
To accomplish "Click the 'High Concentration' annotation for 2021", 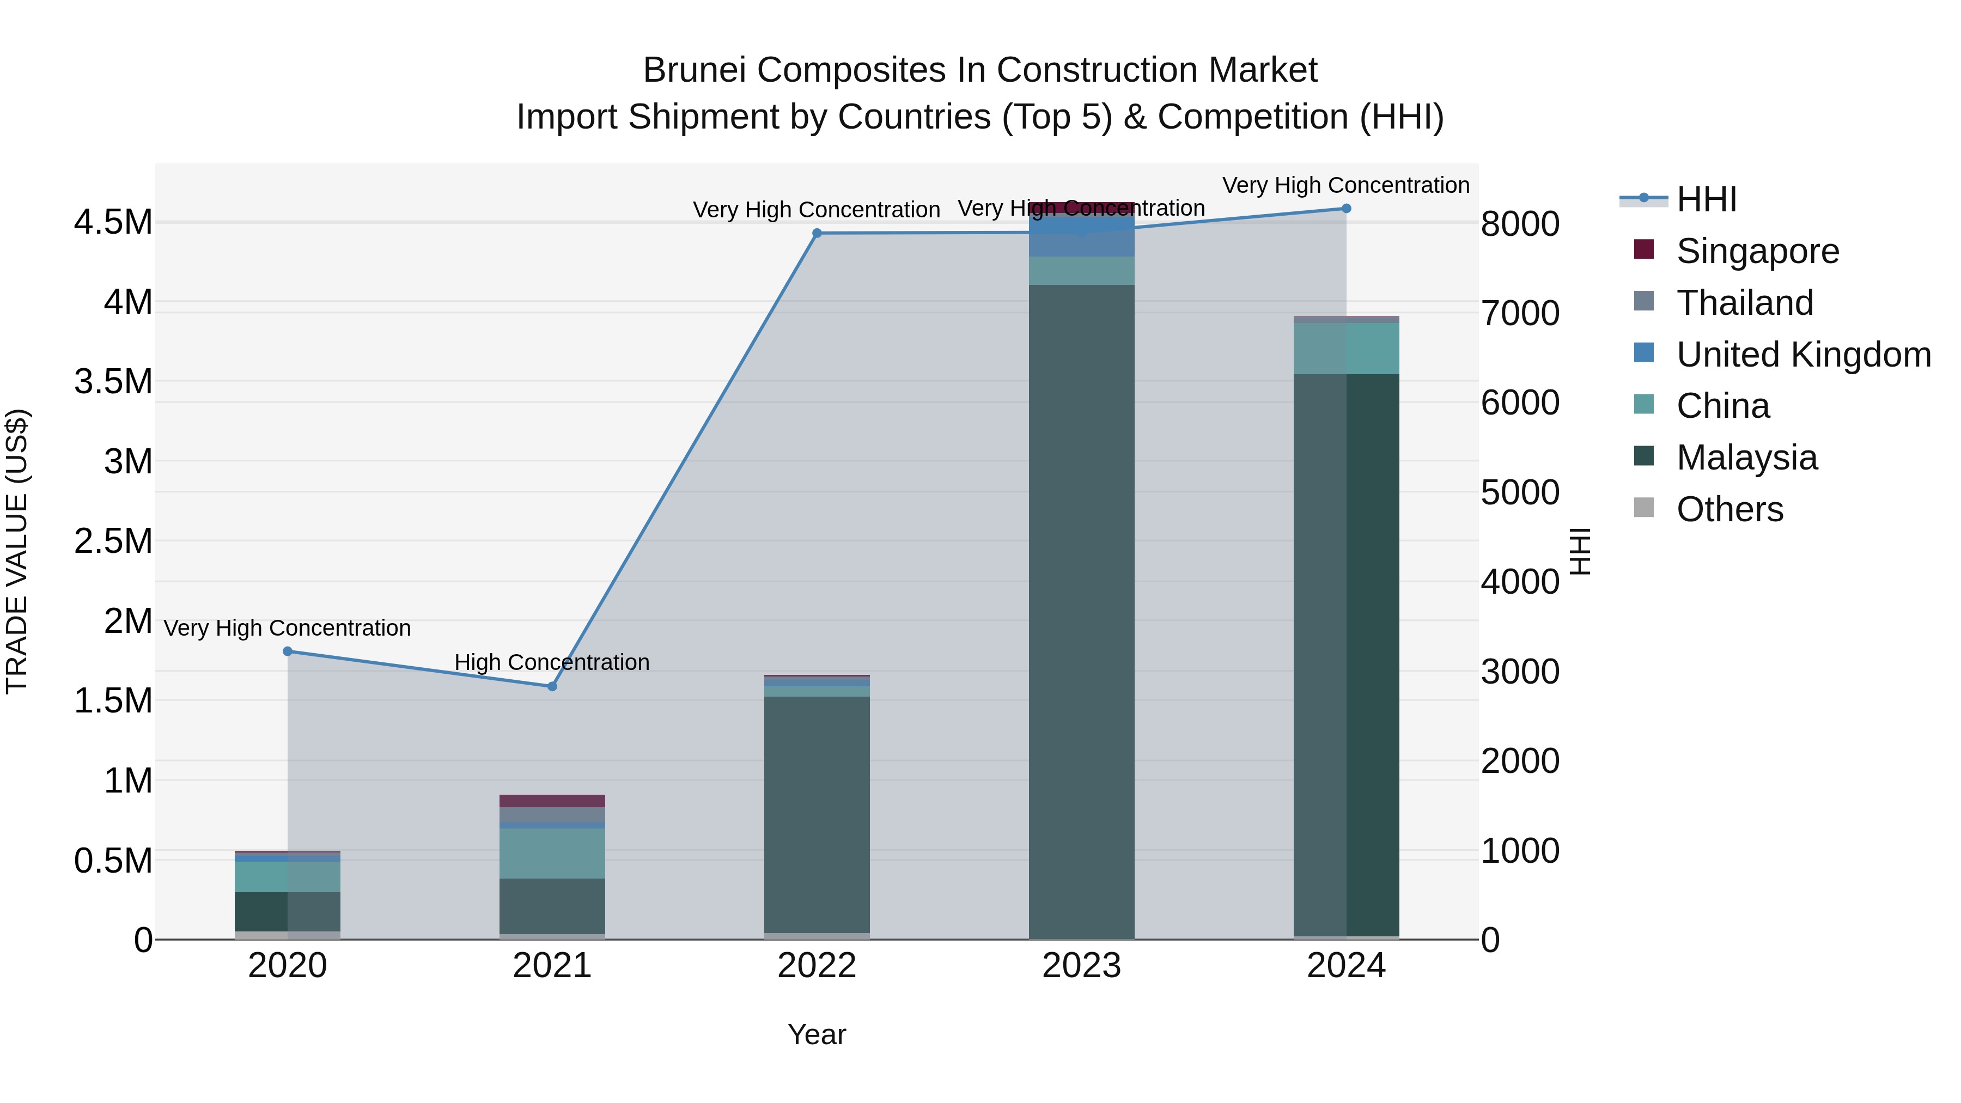I will (553, 663).
